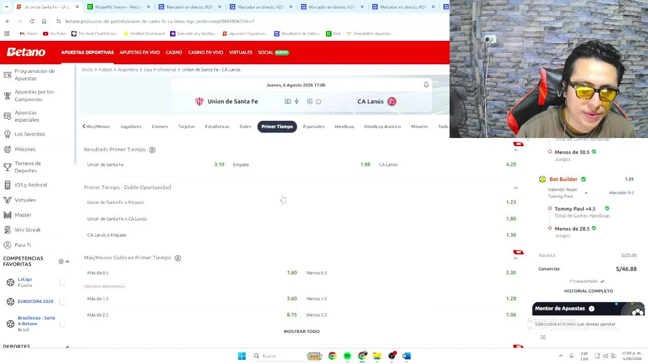Click the Mentor de Apuestas info icon
The width and height of the screenshot is (648, 364).
(x=591, y=308)
